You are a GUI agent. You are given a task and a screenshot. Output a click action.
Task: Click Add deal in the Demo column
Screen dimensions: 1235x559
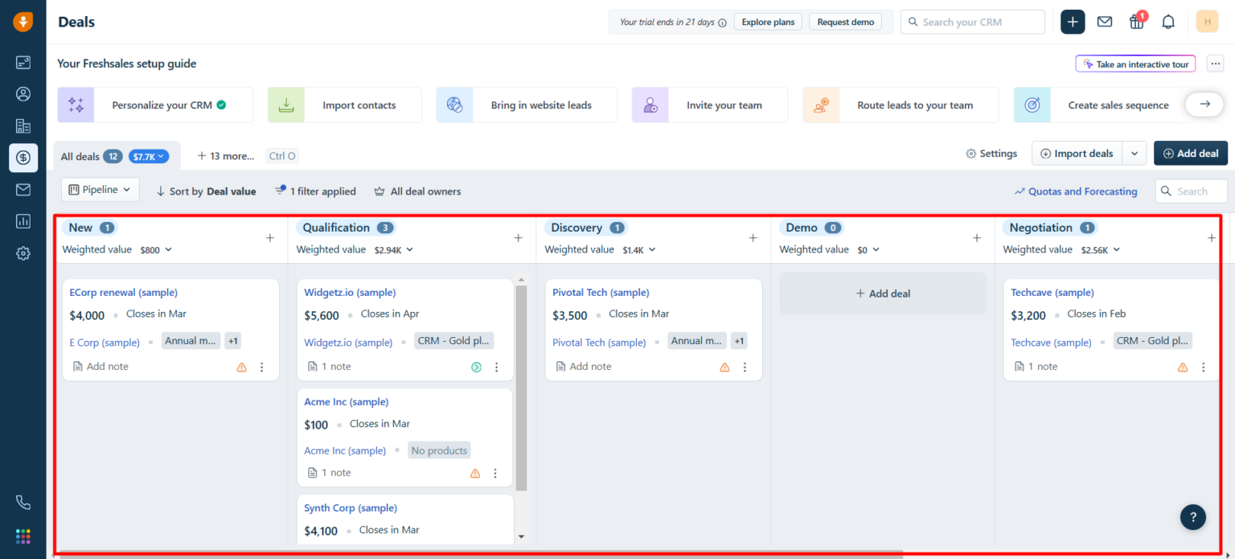[883, 294]
